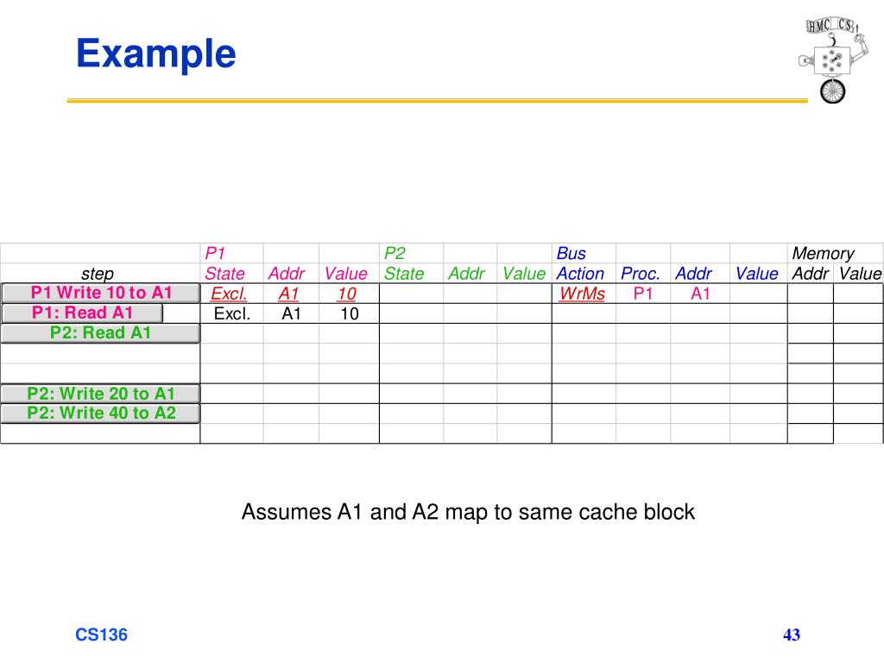Click the slide number '43'
The width and height of the screenshot is (884, 663).
click(x=792, y=635)
